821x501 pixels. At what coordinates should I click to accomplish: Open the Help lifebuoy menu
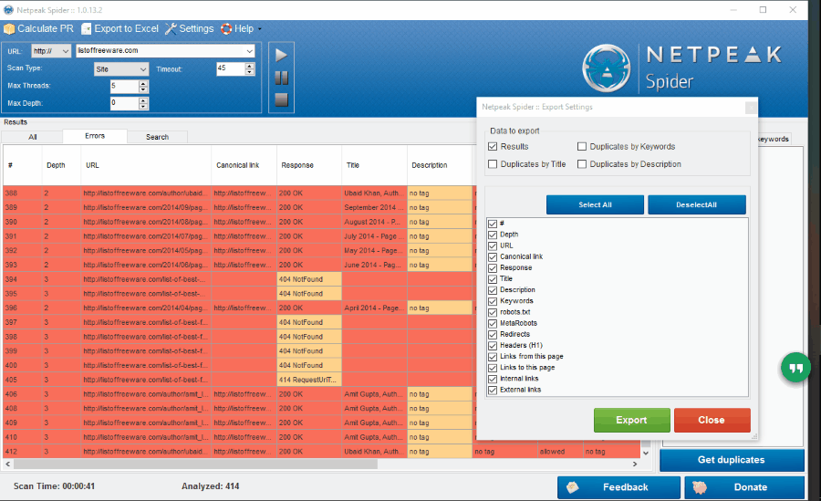(x=226, y=29)
